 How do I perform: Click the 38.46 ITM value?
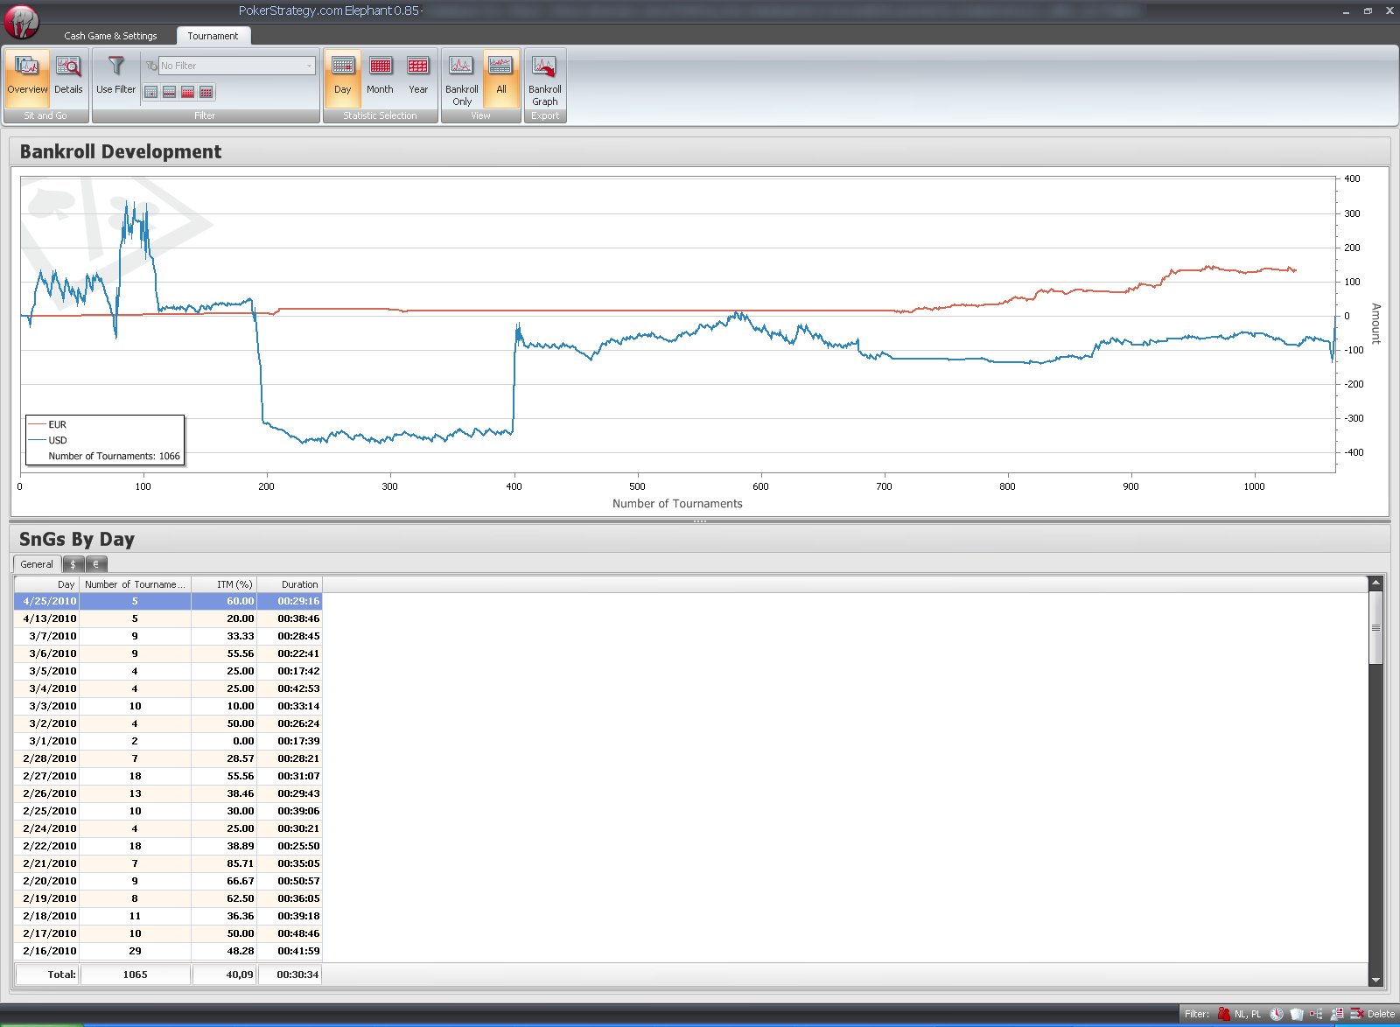[224, 793]
